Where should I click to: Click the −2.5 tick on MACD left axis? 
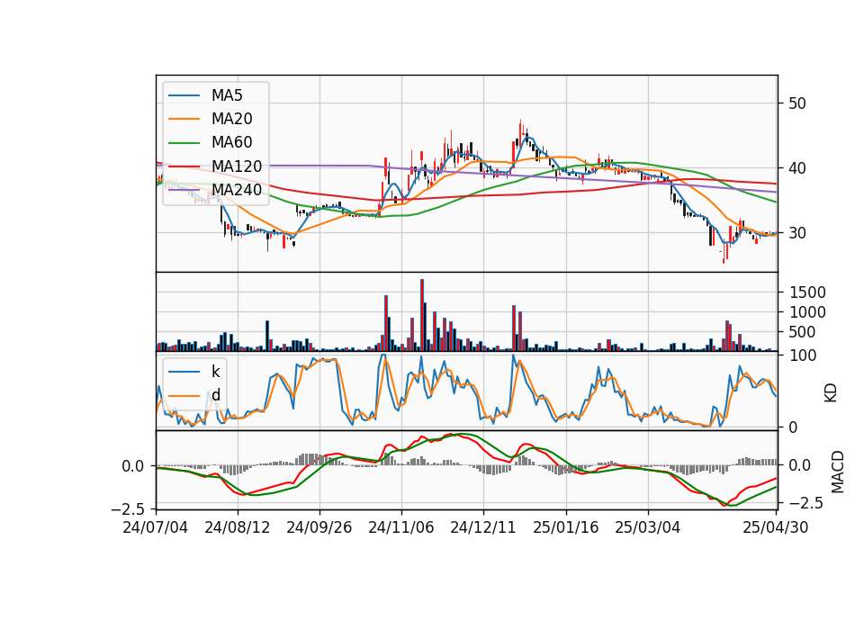coord(128,508)
